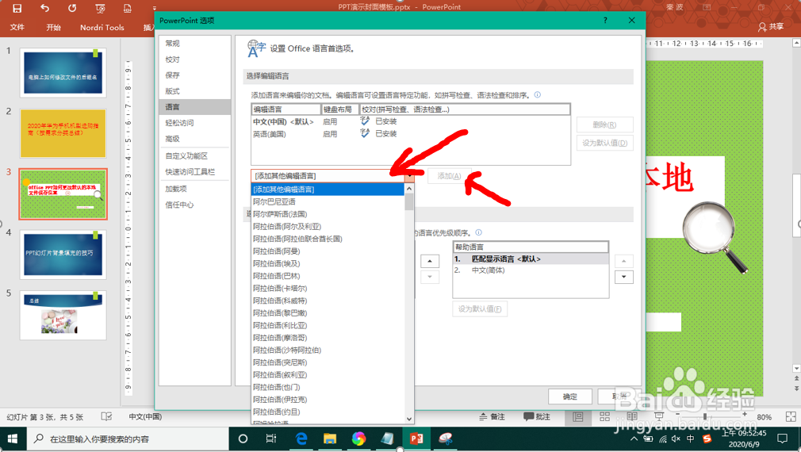Click 共享 share button
The image size is (801, 452).
point(771,26)
